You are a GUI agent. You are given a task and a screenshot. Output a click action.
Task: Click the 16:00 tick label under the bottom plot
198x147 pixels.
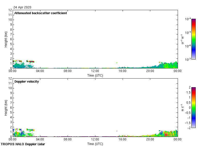[123, 140]
